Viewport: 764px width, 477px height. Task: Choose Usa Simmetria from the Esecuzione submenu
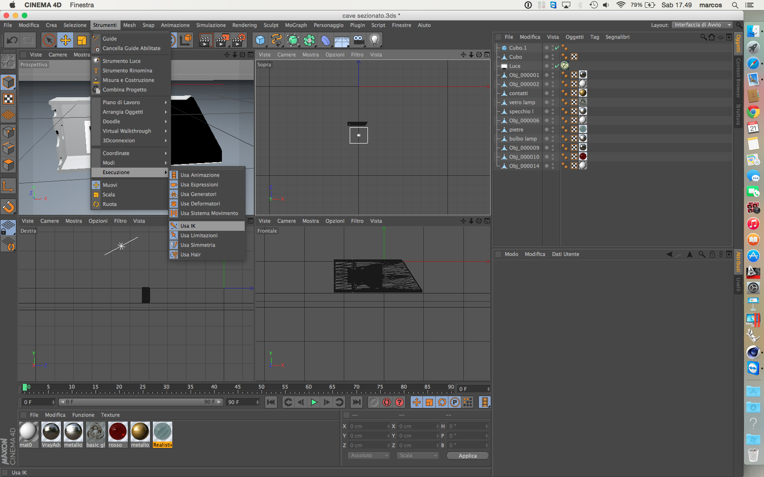pos(198,245)
